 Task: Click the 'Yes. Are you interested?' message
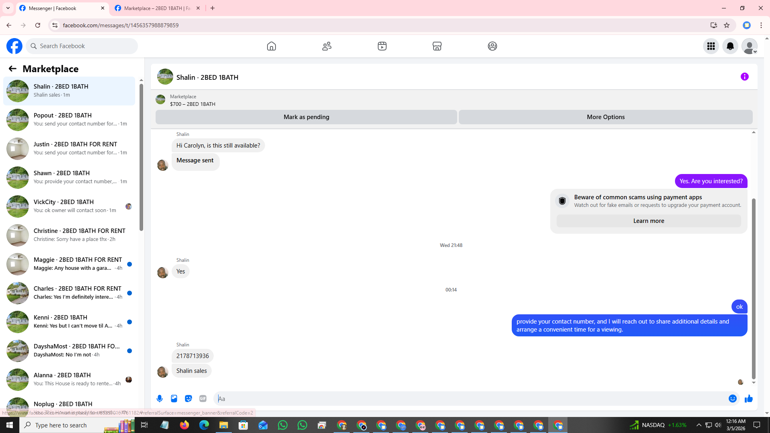coord(711,181)
